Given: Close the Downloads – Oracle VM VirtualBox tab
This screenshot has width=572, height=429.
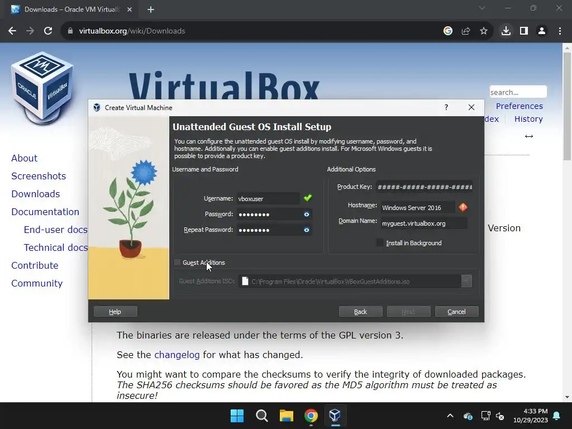Looking at the screenshot, I should click(x=130, y=9).
